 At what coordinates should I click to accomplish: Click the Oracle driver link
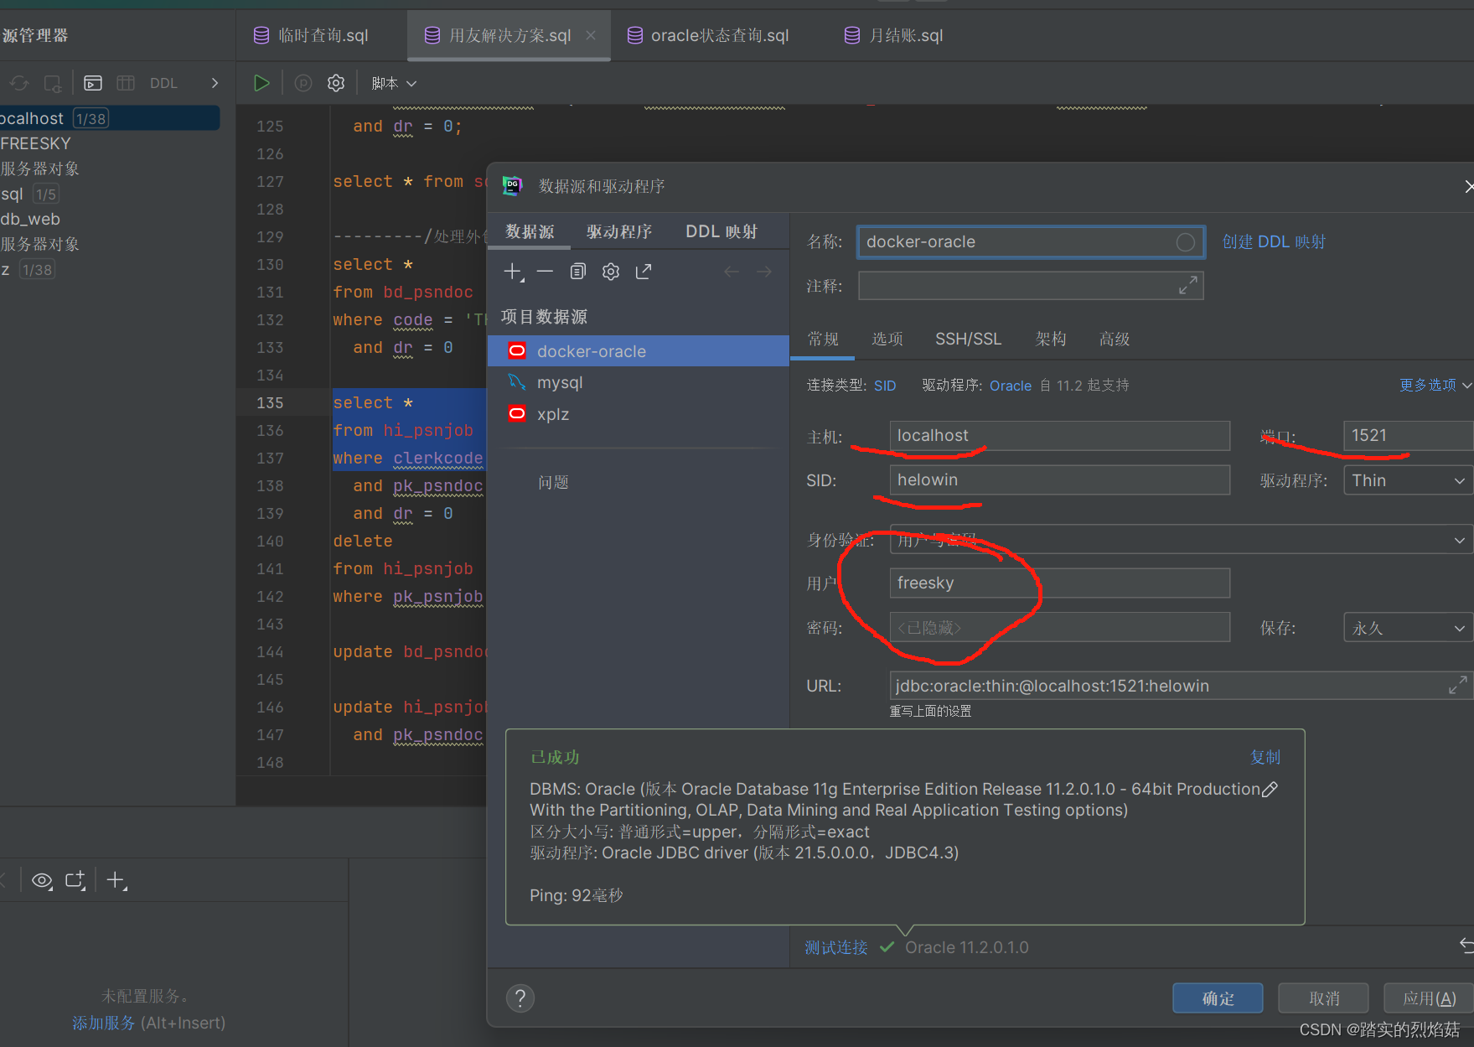(x=1011, y=386)
